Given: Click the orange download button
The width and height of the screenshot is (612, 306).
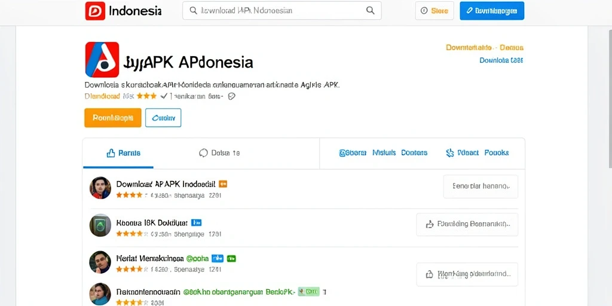Looking at the screenshot, I should [113, 118].
